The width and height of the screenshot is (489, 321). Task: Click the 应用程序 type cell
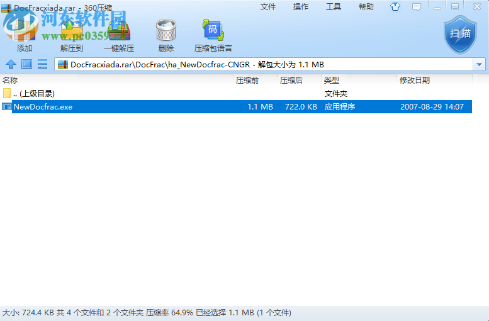[x=340, y=107]
